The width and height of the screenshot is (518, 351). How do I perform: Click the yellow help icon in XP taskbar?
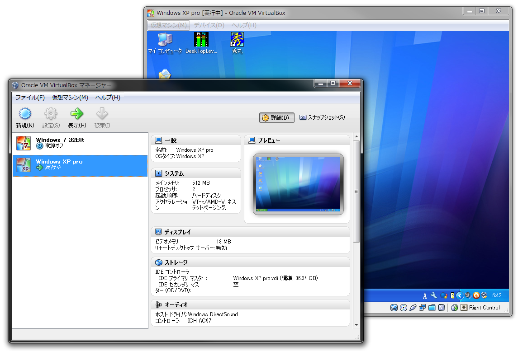click(452, 295)
